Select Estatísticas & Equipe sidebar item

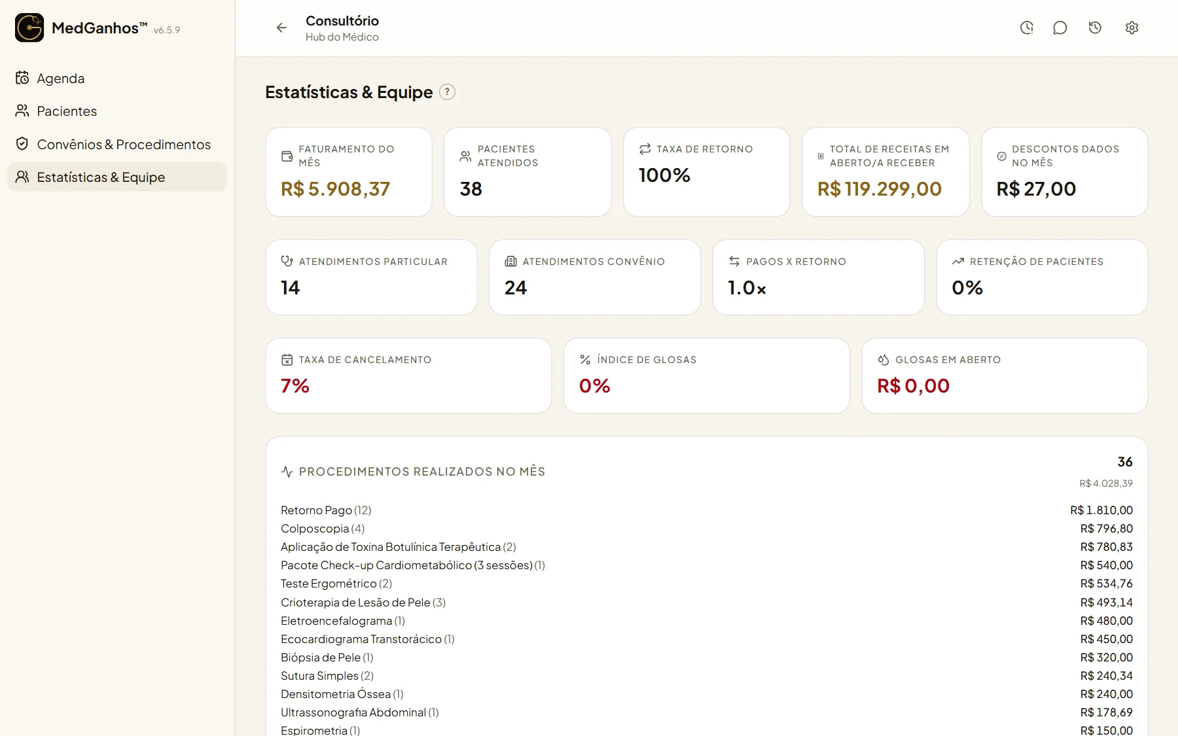[x=117, y=177]
